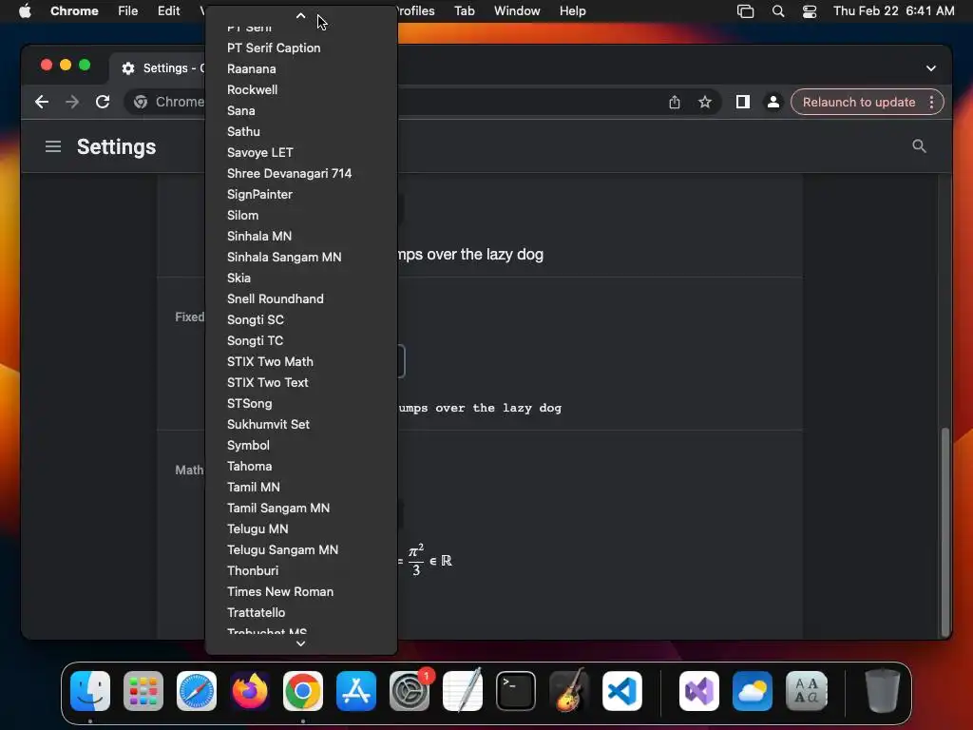973x730 pixels.
Task: Toggle the side panel icon
Action: pyautogui.click(x=743, y=102)
